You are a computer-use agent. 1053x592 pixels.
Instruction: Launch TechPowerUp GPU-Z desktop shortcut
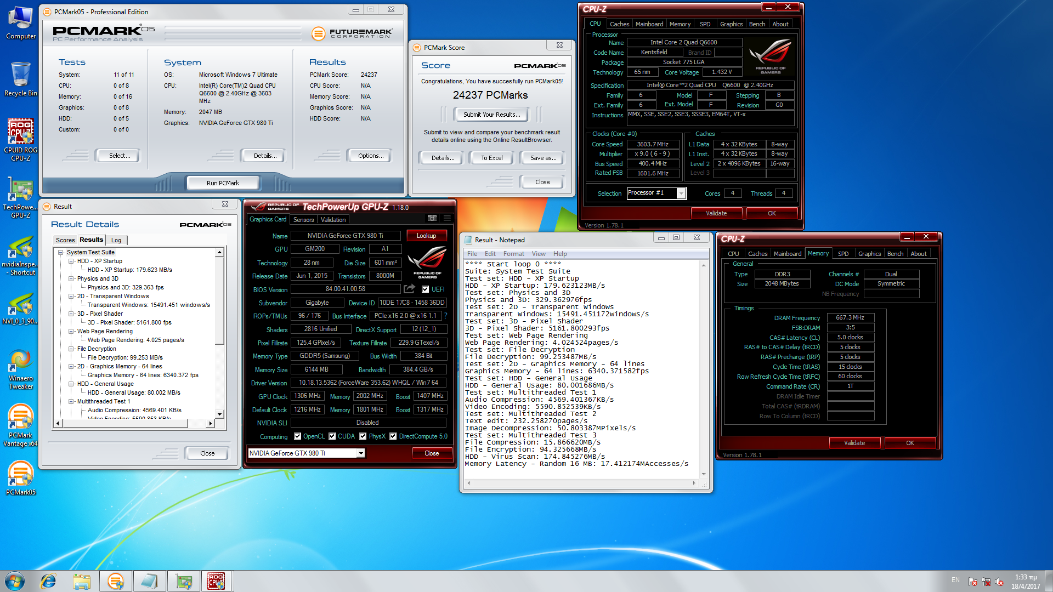pos(20,197)
